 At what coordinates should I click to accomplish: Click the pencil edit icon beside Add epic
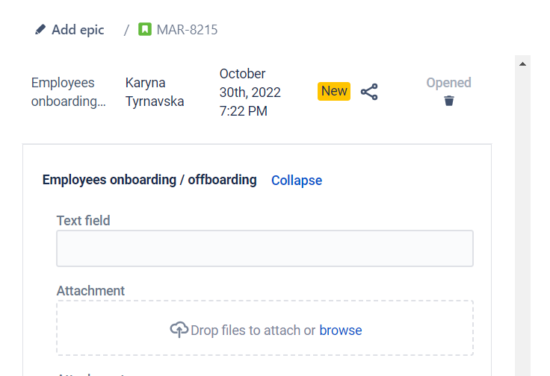(40, 30)
